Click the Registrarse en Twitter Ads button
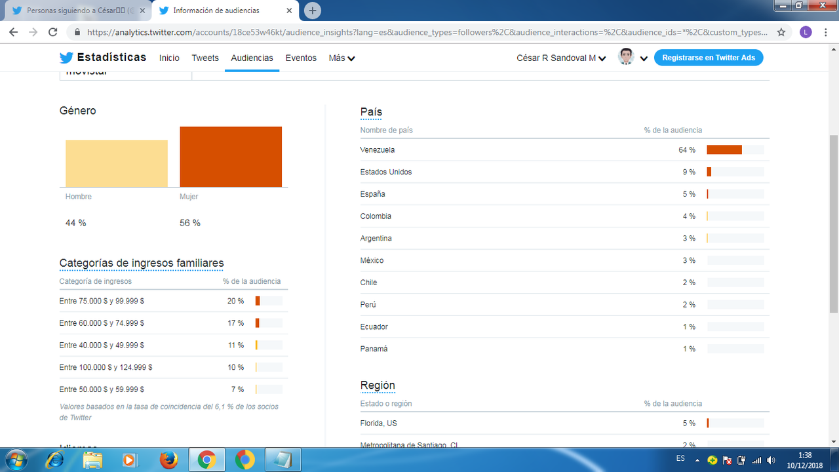Screen dimensions: 839x472 coord(709,58)
